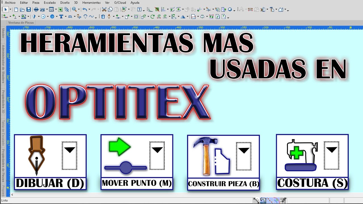Click the Delete trash can icon
The image size is (363, 204).
click(103, 16)
